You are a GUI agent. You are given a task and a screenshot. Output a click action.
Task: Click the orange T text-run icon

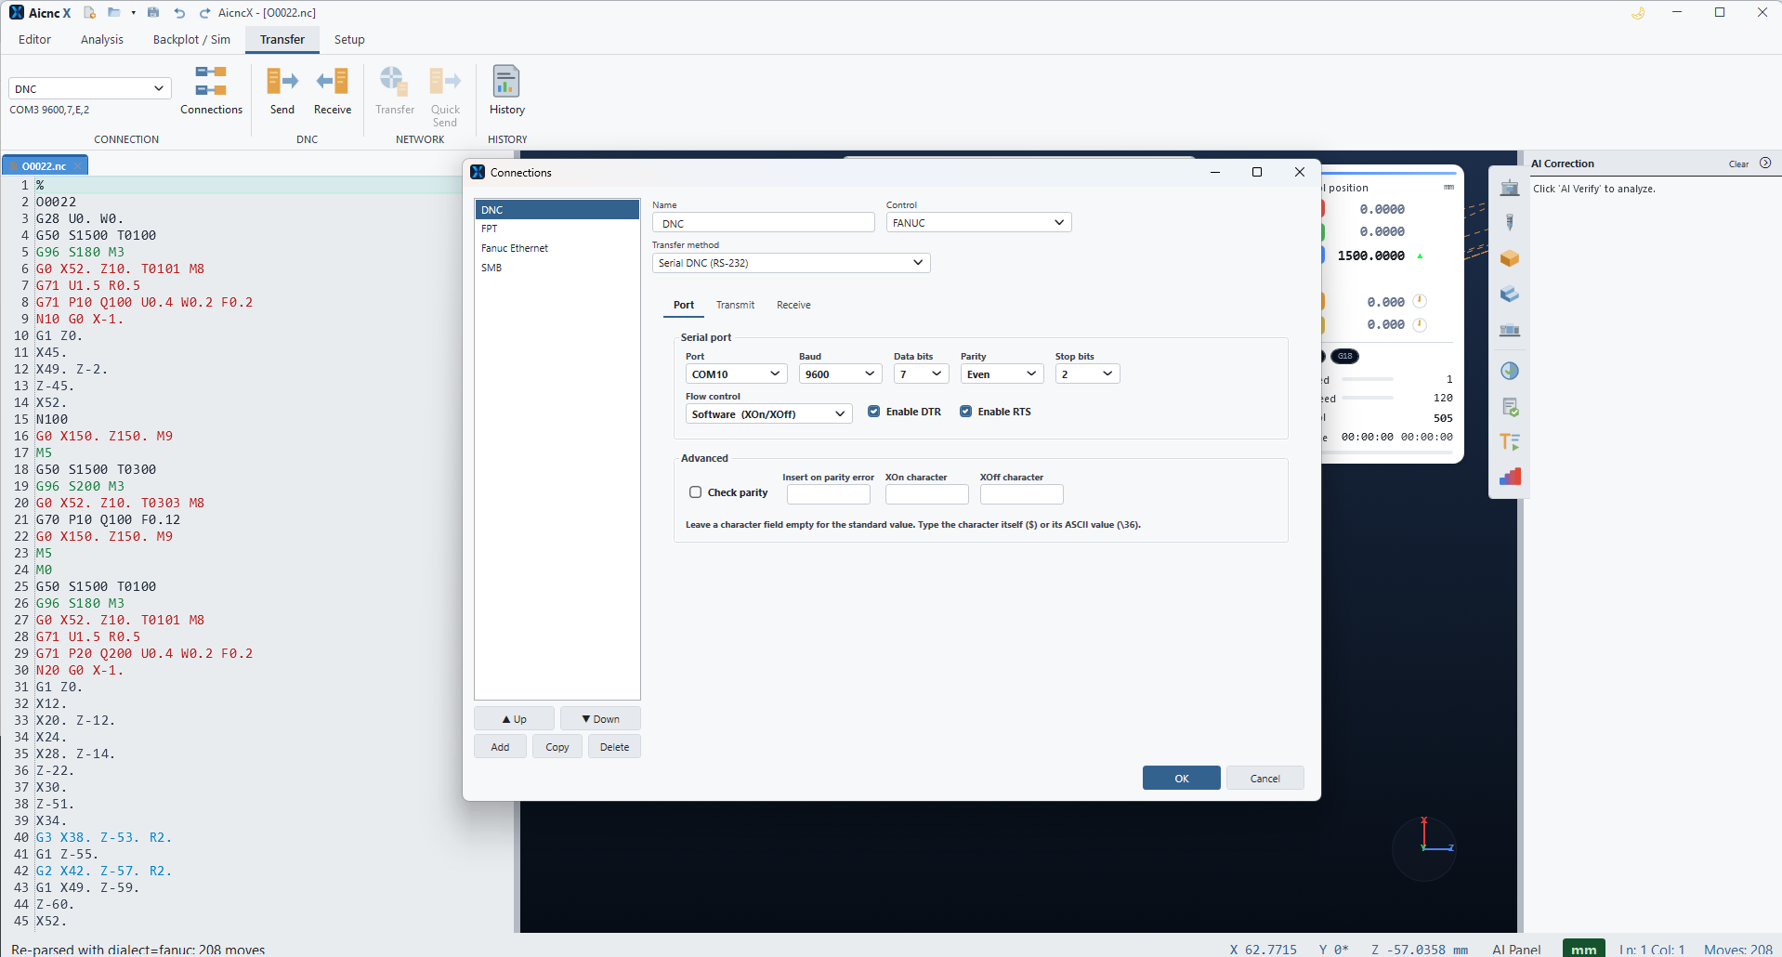(1510, 441)
